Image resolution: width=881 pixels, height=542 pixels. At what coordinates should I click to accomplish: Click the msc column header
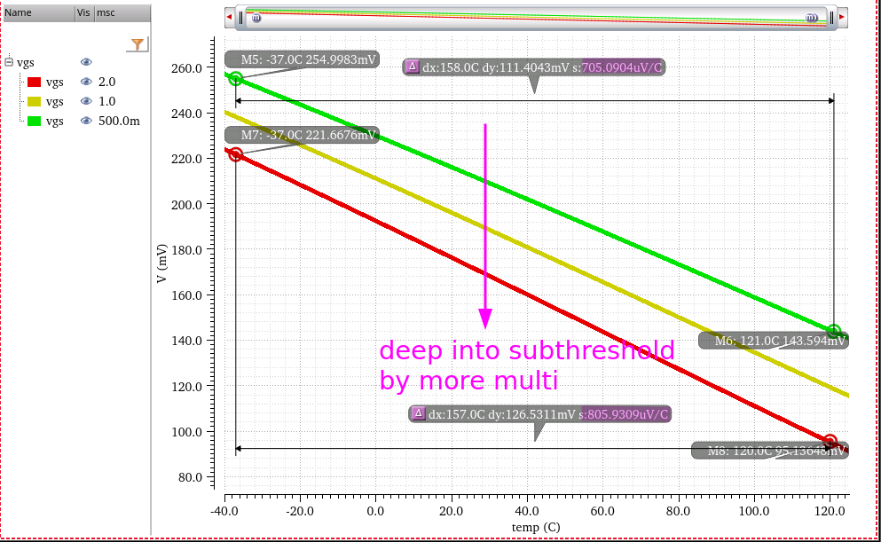(x=122, y=13)
